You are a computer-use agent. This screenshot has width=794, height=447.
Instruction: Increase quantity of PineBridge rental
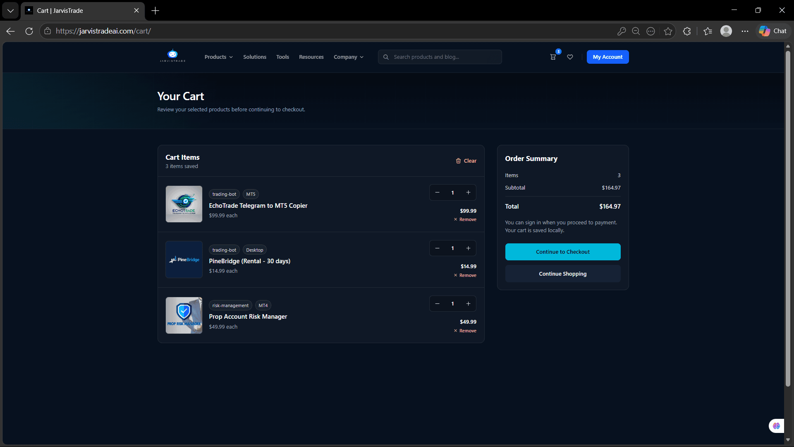click(x=468, y=248)
